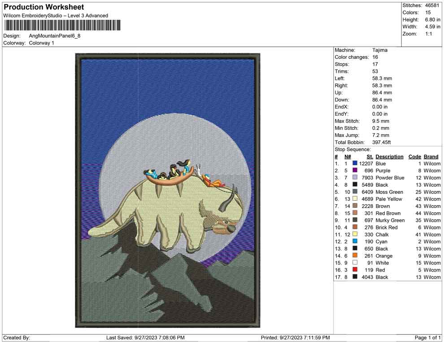Screen dimensions: 444x342
Task: Select the 'Brick Red' description text
Action: pos(387,227)
